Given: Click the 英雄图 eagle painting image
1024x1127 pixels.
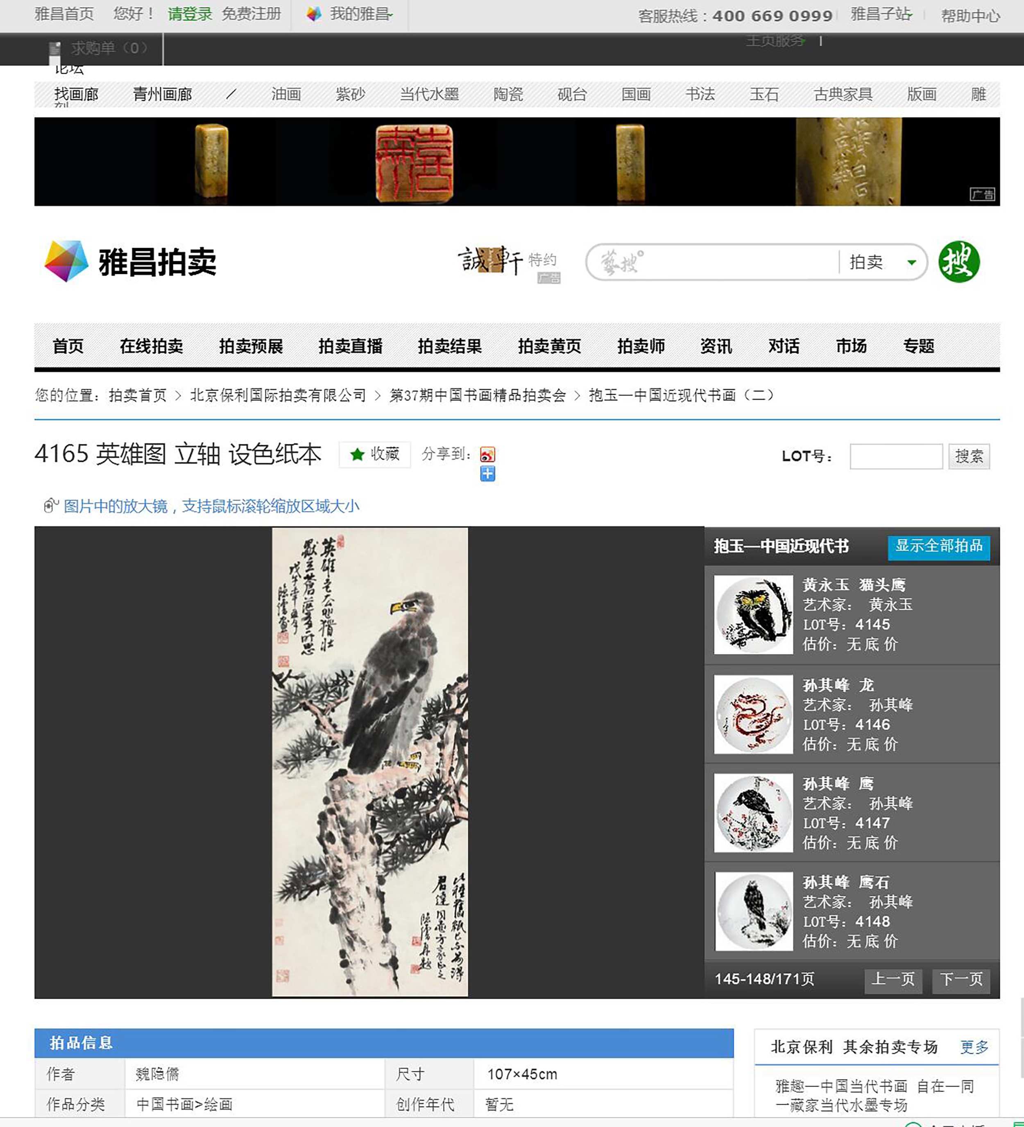Looking at the screenshot, I should coord(370,762).
